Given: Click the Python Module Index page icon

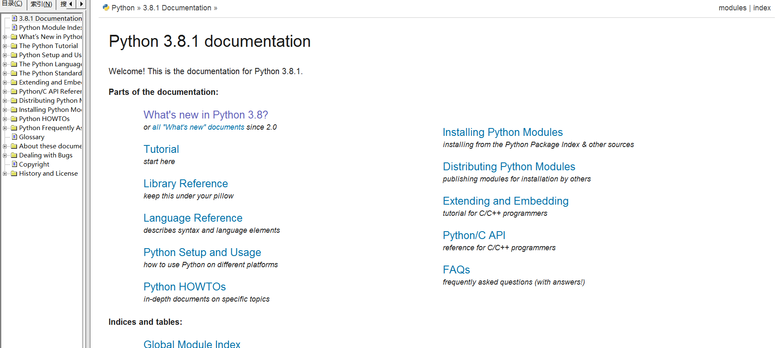Looking at the screenshot, I should pyautogui.click(x=15, y=27).
